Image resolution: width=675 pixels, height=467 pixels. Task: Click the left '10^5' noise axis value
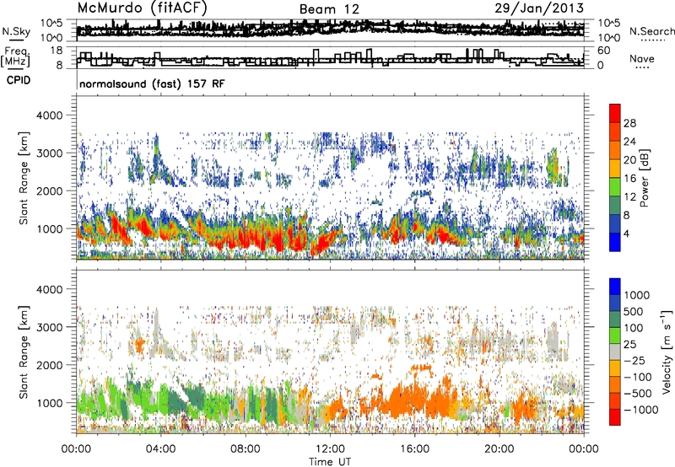51,23
